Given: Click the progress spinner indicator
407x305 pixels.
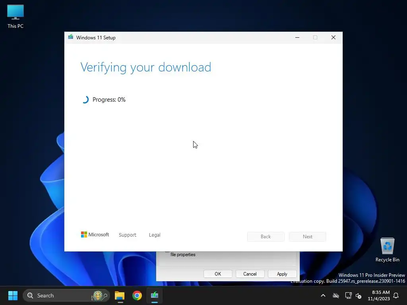Looking at the screenshot, I should coord(85,100).
